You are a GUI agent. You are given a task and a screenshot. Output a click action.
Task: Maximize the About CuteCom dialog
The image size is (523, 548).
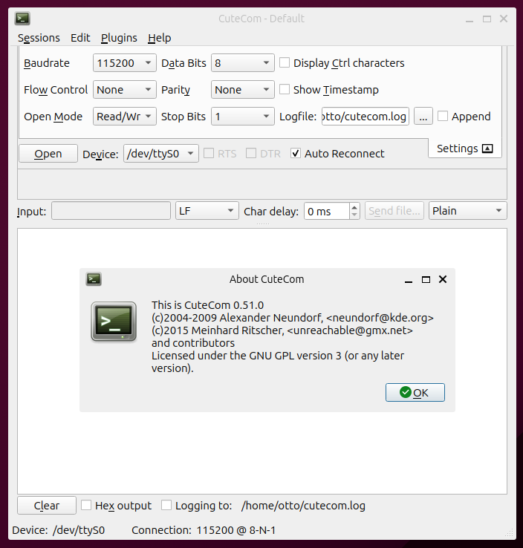click(x=426, y=280)
